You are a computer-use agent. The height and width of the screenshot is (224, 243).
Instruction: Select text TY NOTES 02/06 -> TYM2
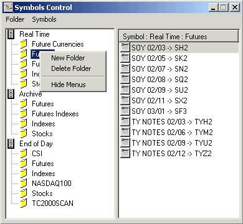point(173,133)
